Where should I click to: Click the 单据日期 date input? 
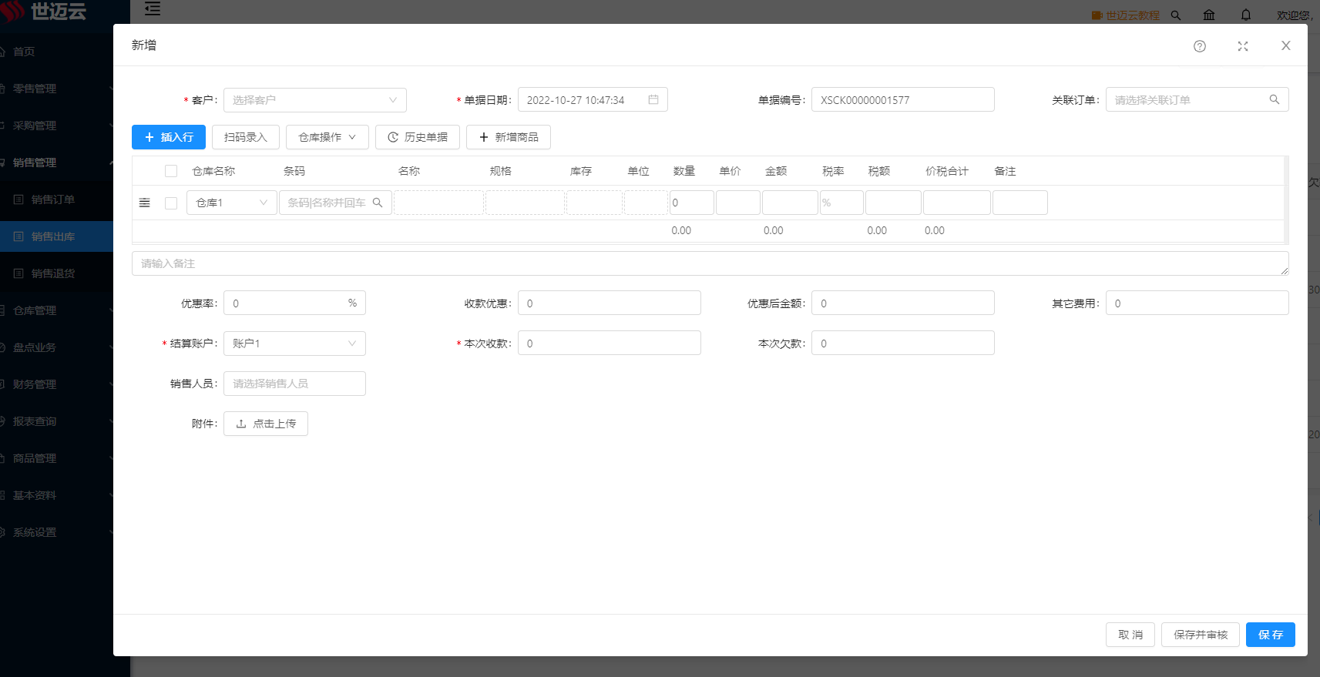[x=593, y=100]
